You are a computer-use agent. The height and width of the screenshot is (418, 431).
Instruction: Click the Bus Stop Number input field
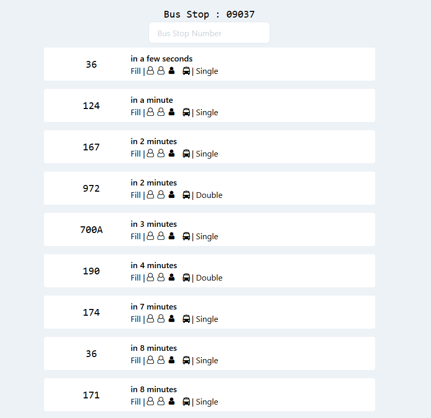(209, 33)
